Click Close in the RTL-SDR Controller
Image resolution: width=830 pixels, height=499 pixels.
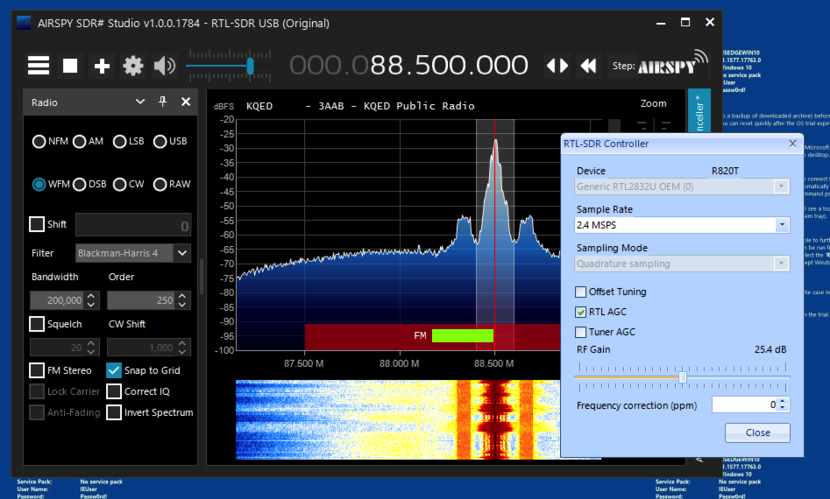757,432
